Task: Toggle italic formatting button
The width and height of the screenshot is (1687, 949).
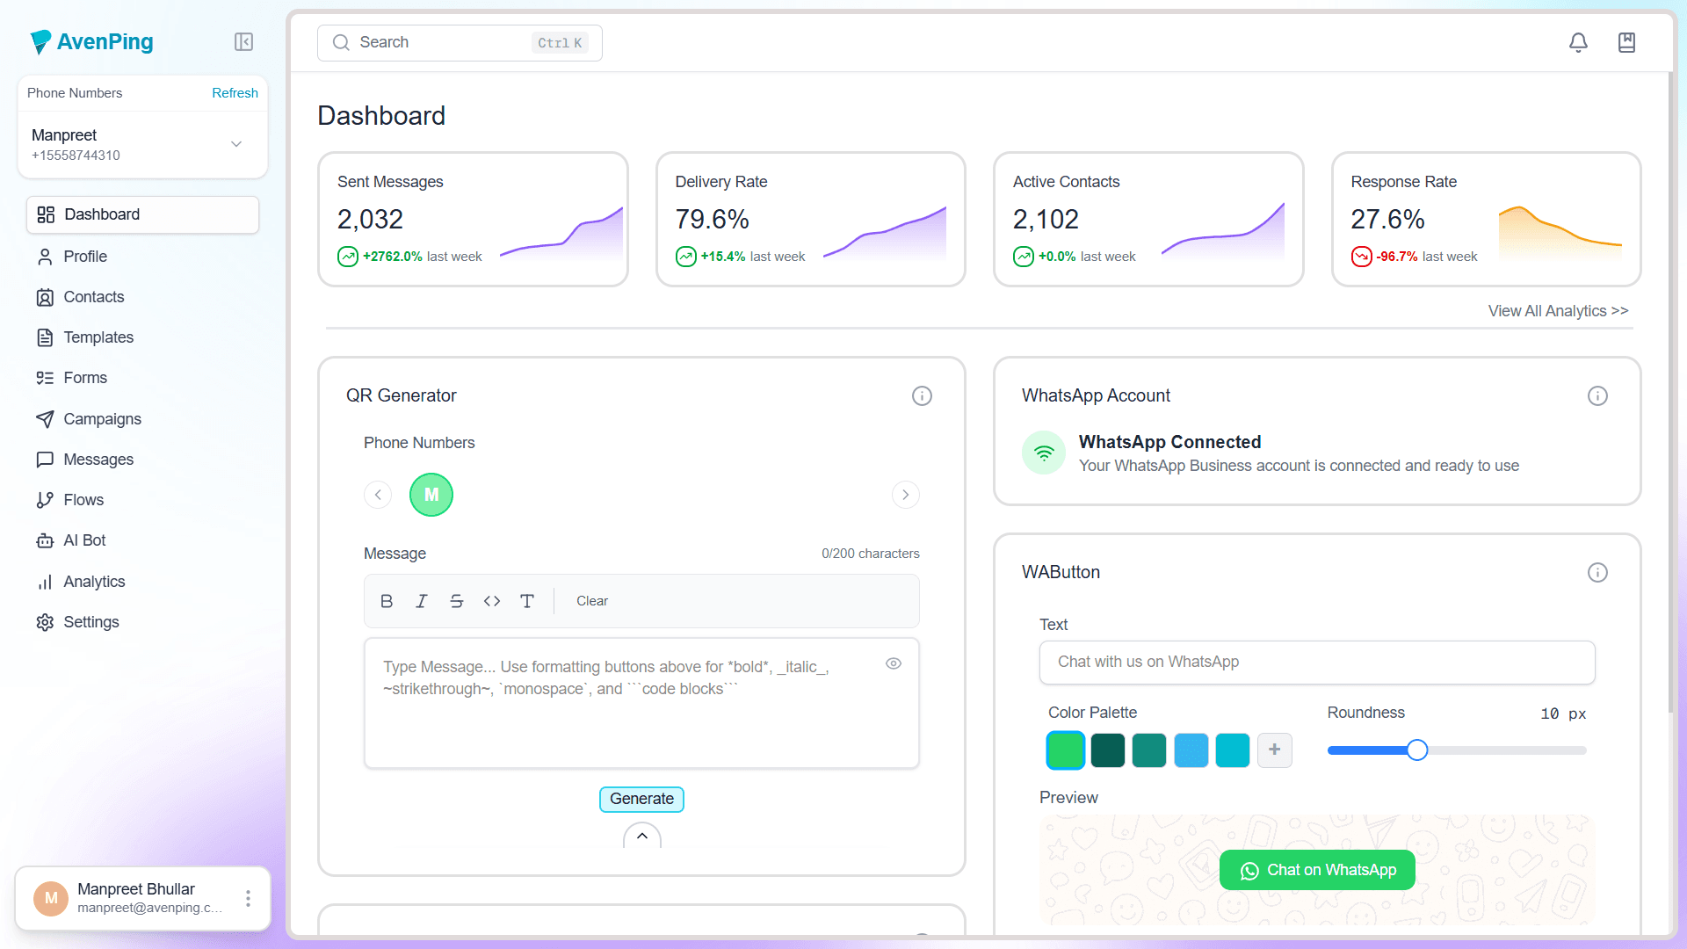Action: click(x=422, y=601)
